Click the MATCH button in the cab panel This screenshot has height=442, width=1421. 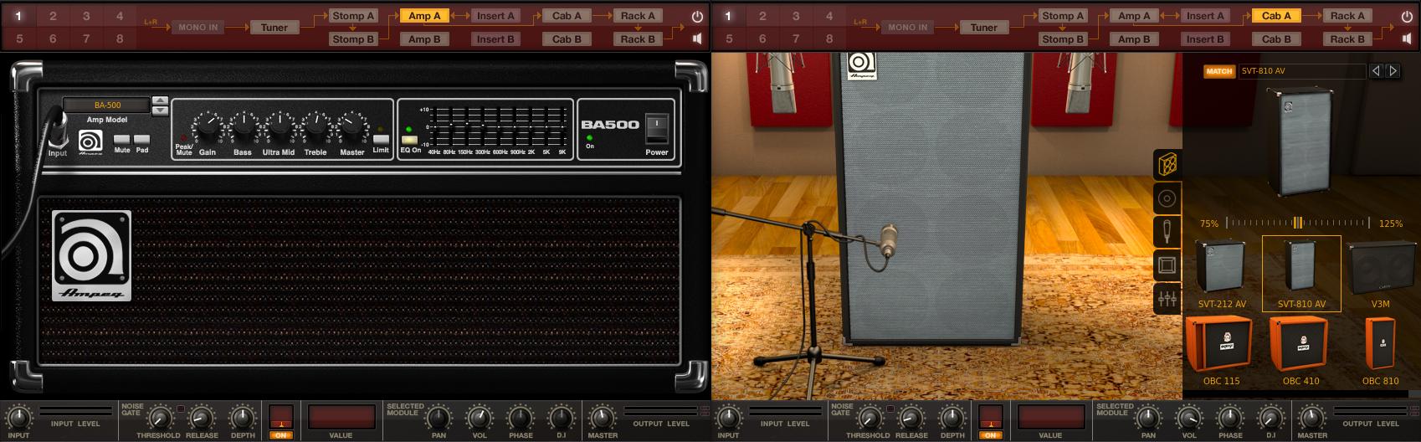click(x=1218, y=71)
